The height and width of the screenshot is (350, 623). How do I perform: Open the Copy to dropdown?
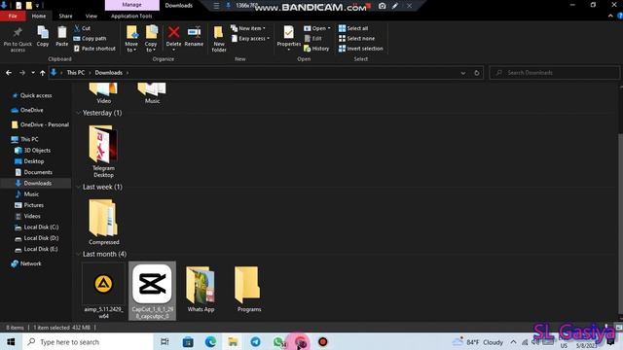tap(151, 39)
